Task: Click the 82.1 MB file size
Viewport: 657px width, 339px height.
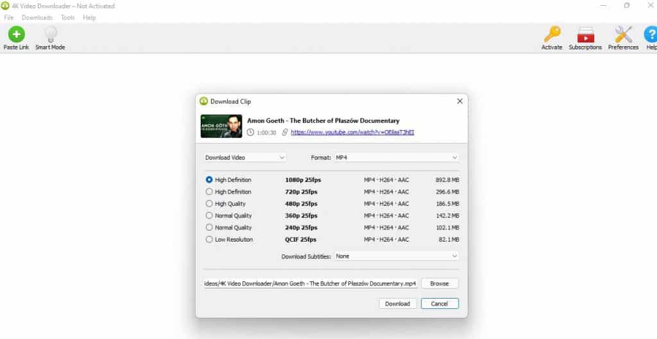Action: tap(448, 240)
